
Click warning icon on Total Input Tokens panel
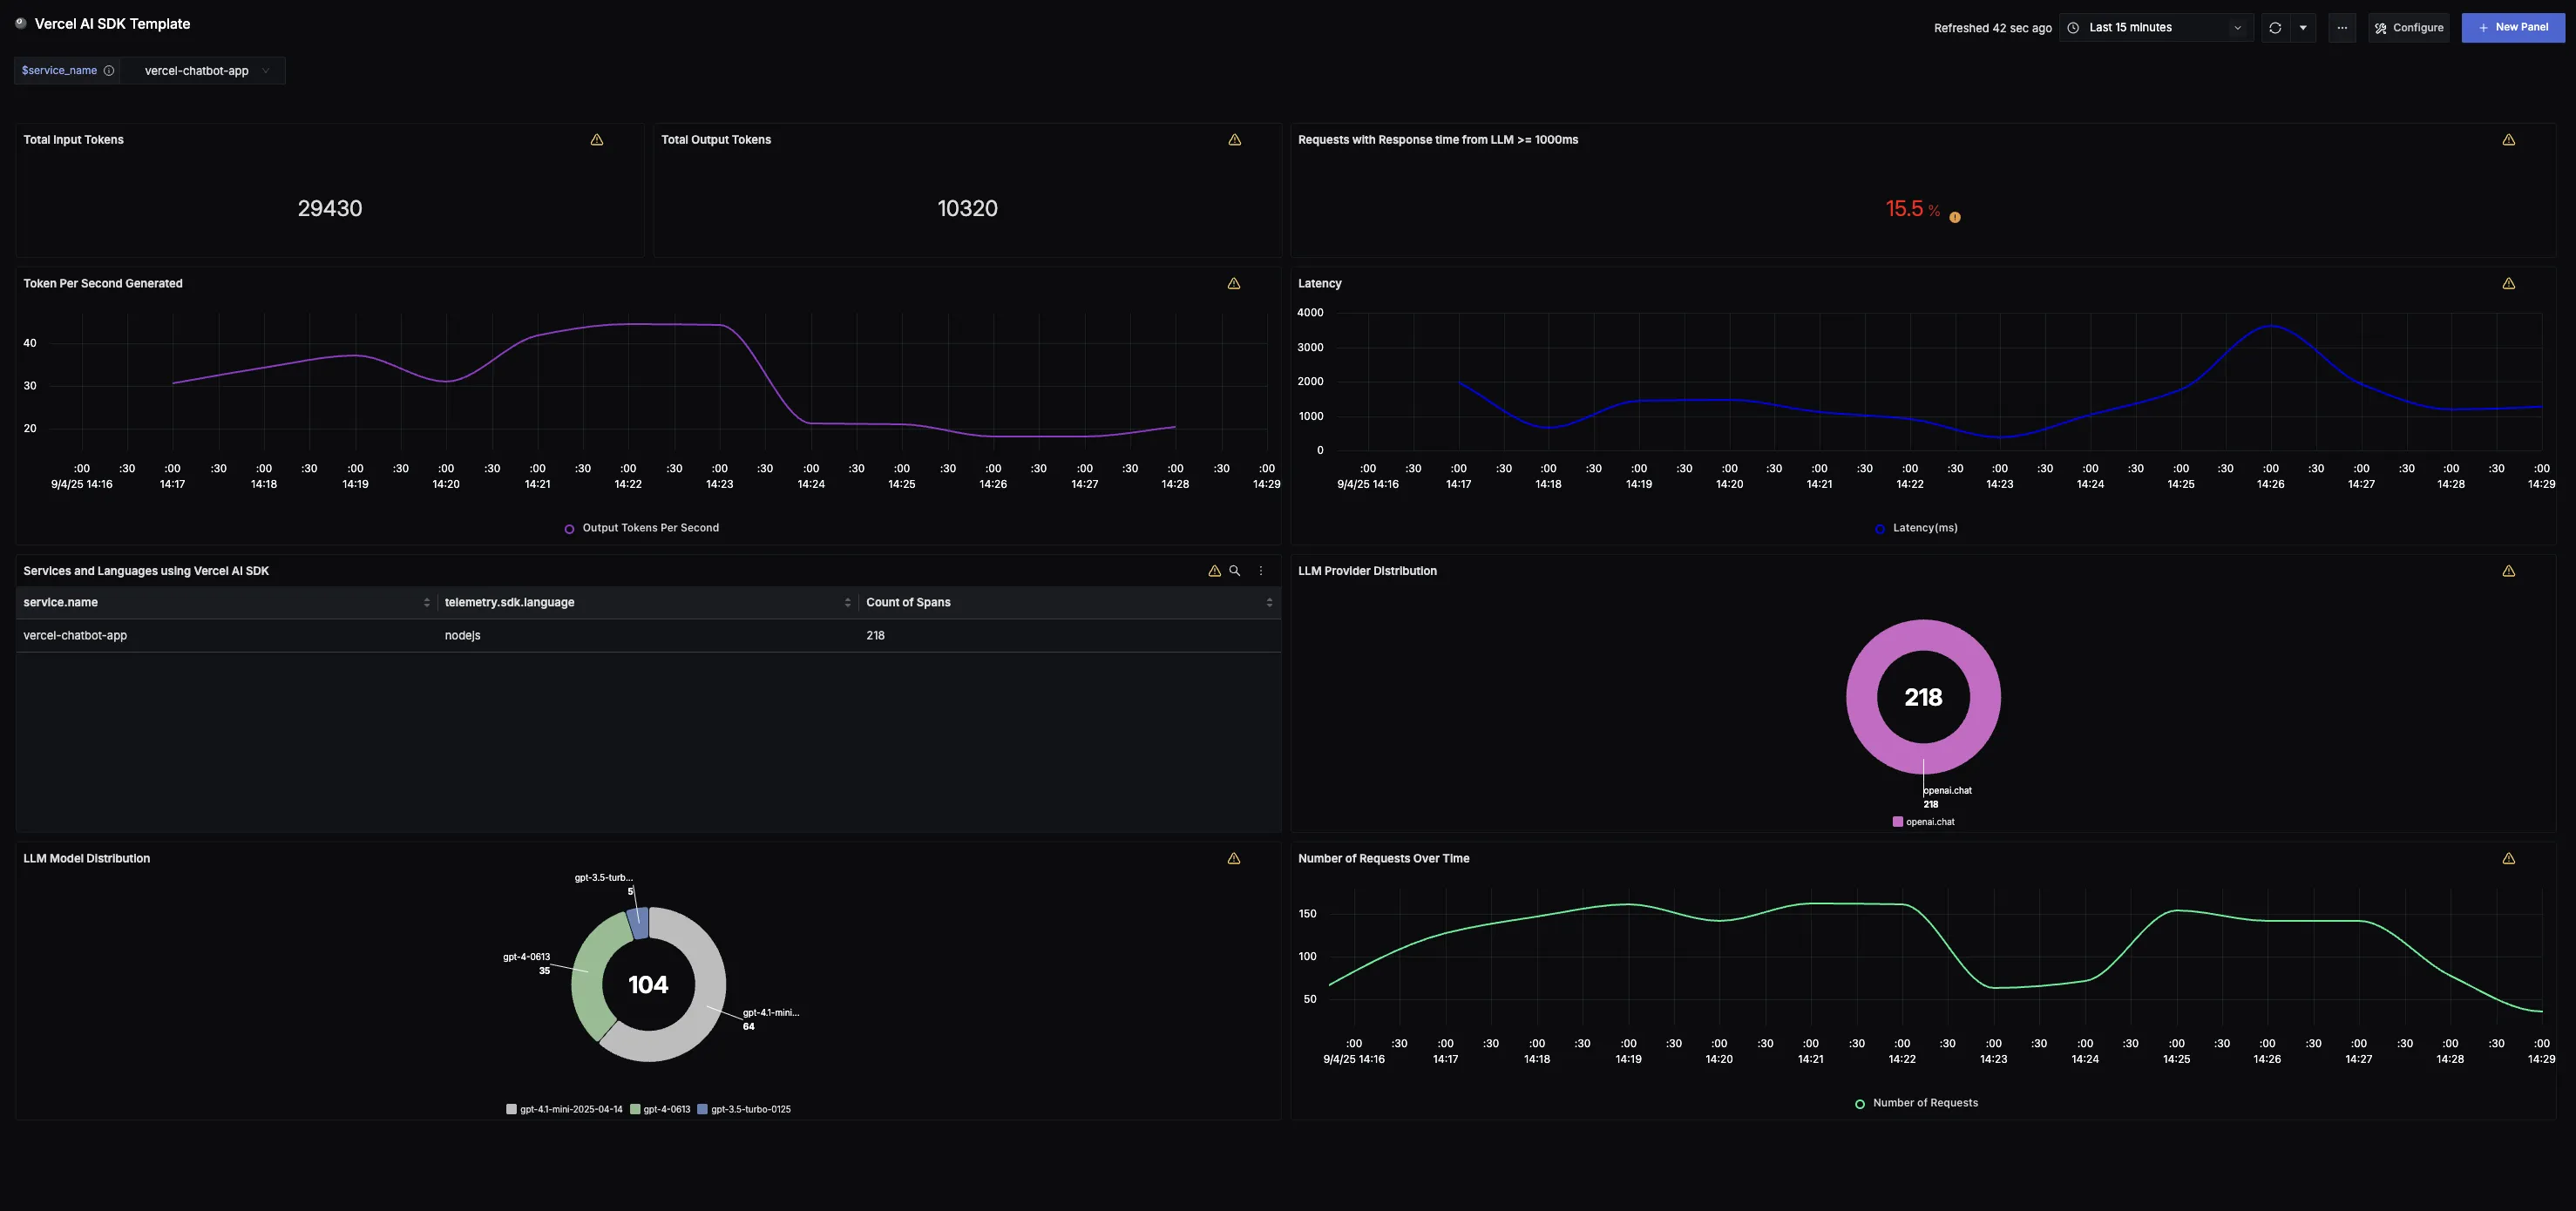point(597,140)
